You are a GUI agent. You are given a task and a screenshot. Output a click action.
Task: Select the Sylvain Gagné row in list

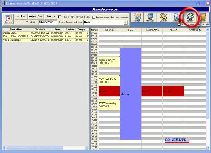coord(46,33)
